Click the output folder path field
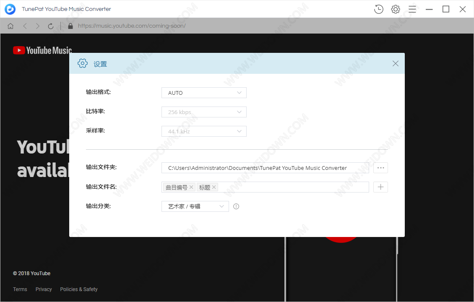 [266, 168]
